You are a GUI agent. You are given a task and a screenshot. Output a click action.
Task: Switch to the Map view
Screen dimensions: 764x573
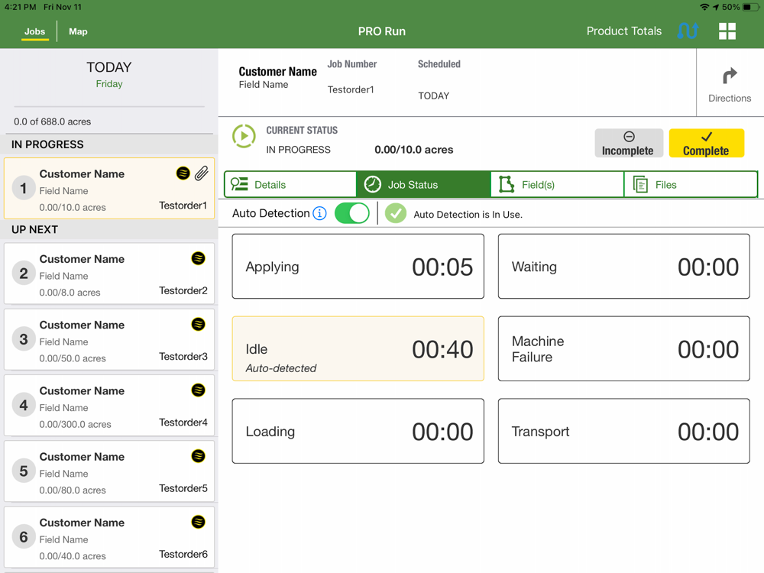coord(78,31)
